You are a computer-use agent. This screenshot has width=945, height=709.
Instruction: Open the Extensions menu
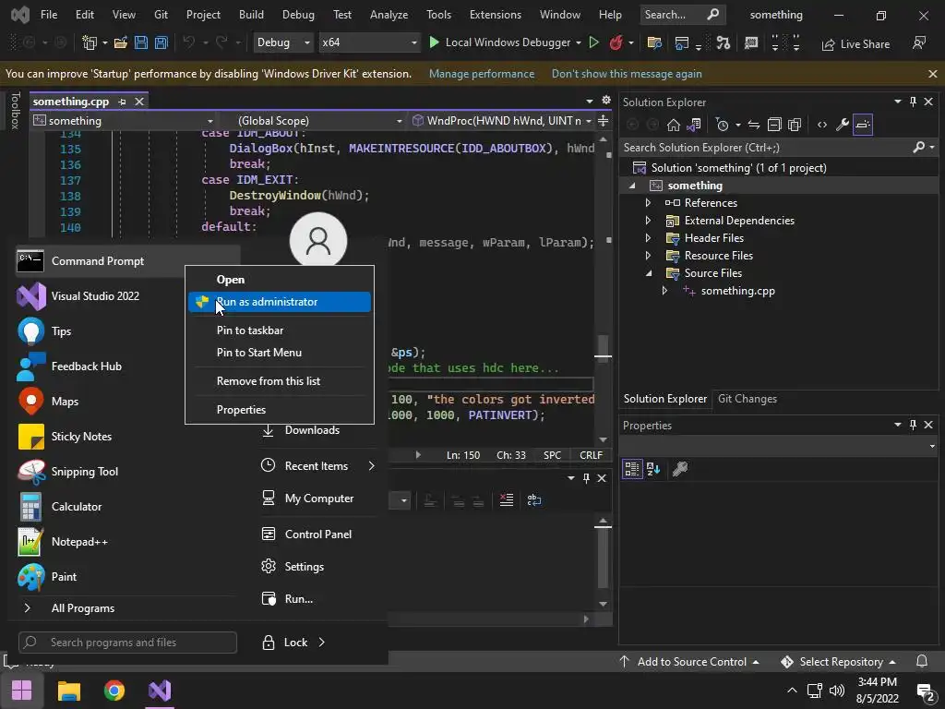(x=496, y=15)
